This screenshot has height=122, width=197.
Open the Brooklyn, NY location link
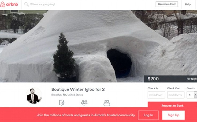click(x=67, y=95)
